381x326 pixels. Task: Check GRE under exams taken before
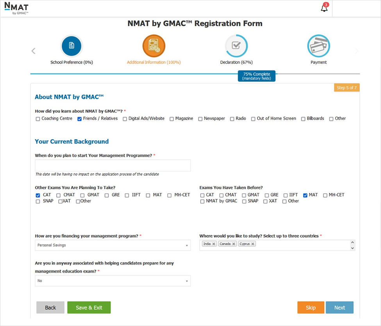(x=267, y=195)
